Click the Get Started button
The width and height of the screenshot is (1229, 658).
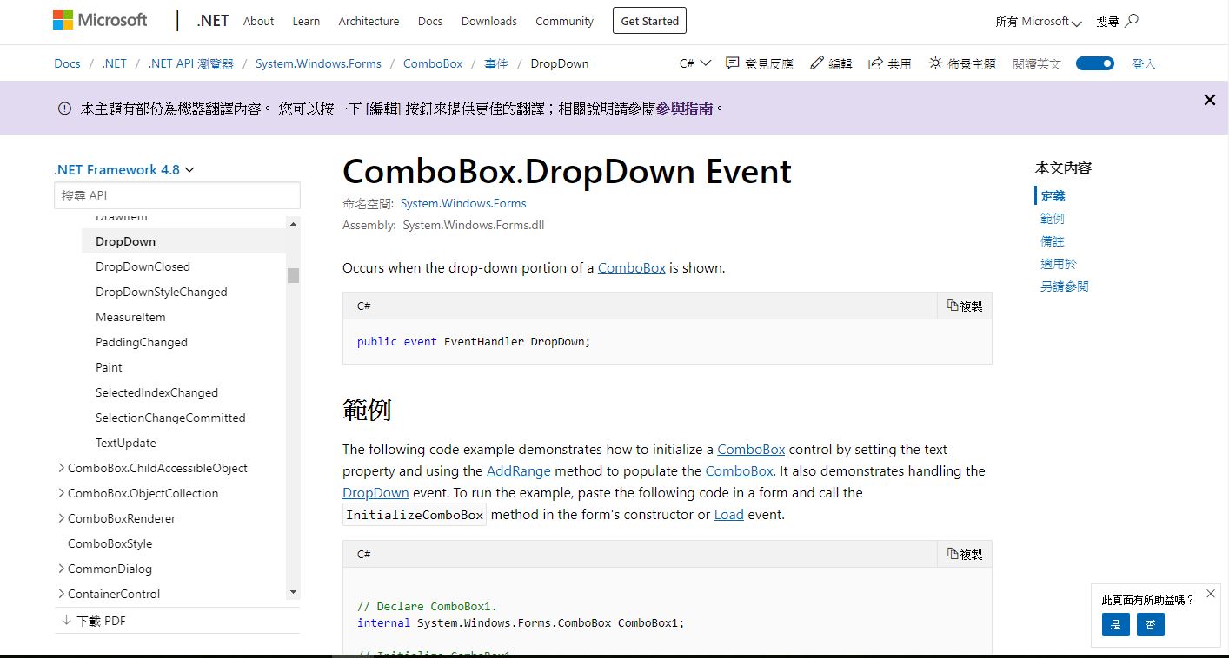649,21
